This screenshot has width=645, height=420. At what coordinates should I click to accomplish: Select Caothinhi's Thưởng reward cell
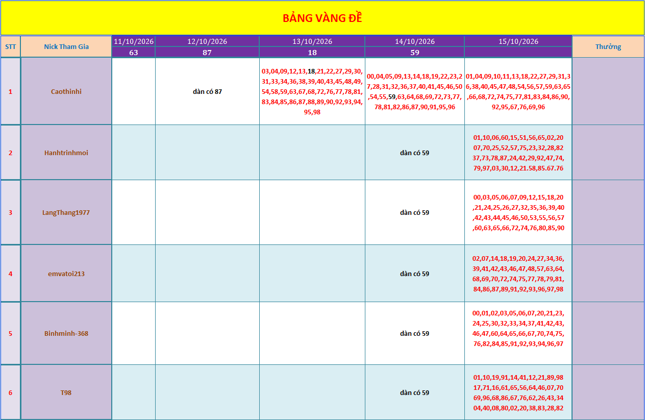point(608,91)
